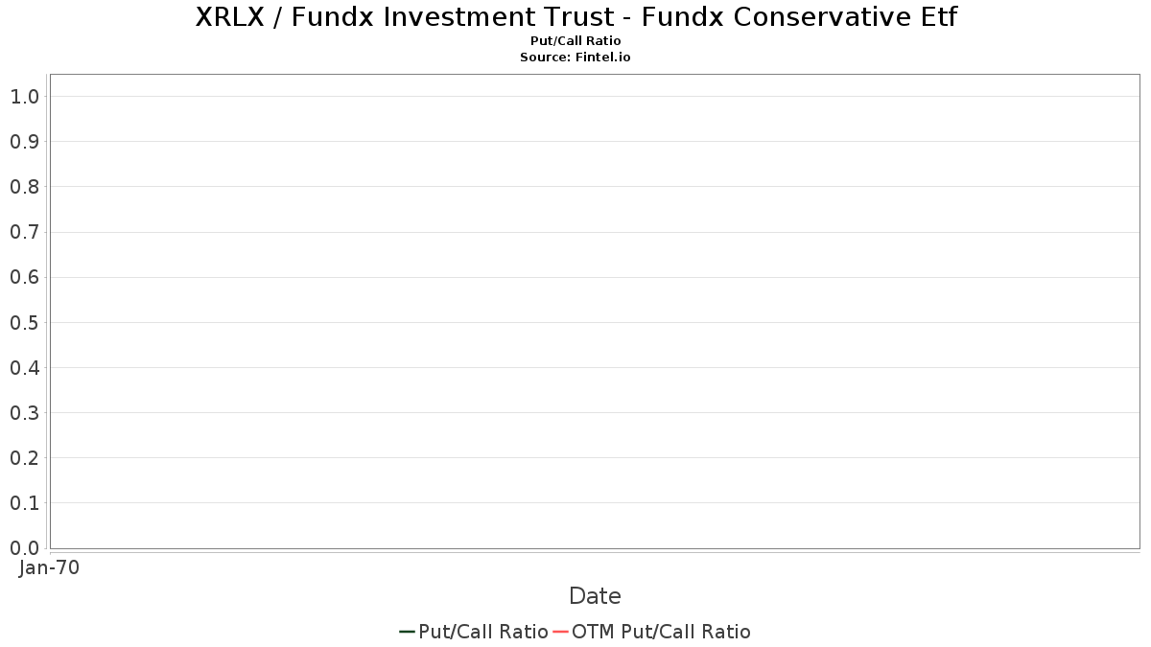
Task: Click the 0.7 y-axis label
Action: pyautogui.click(x=25, y=232)
